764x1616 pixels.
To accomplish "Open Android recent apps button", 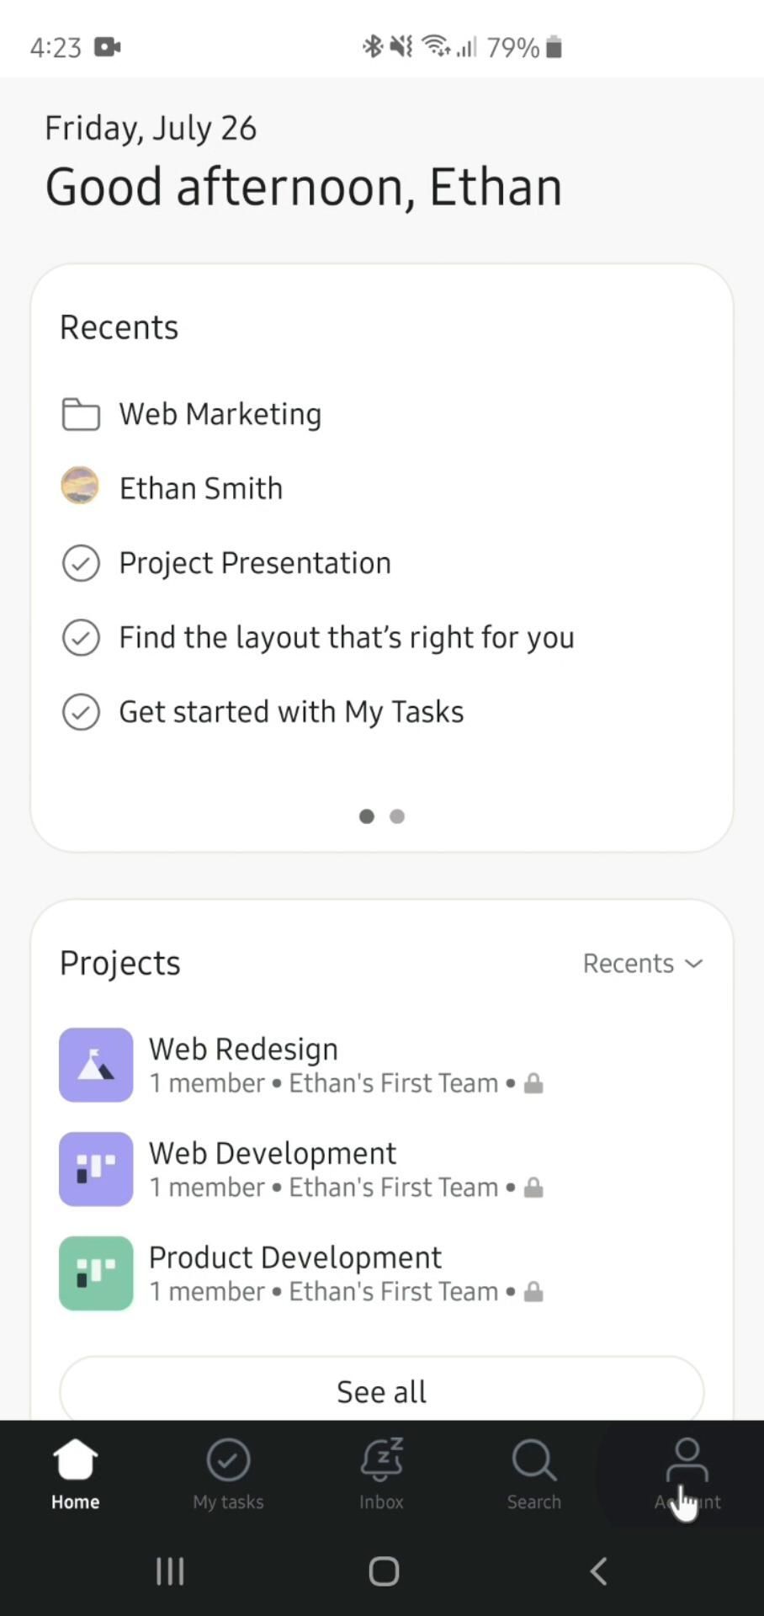I will click(170, 1571).
